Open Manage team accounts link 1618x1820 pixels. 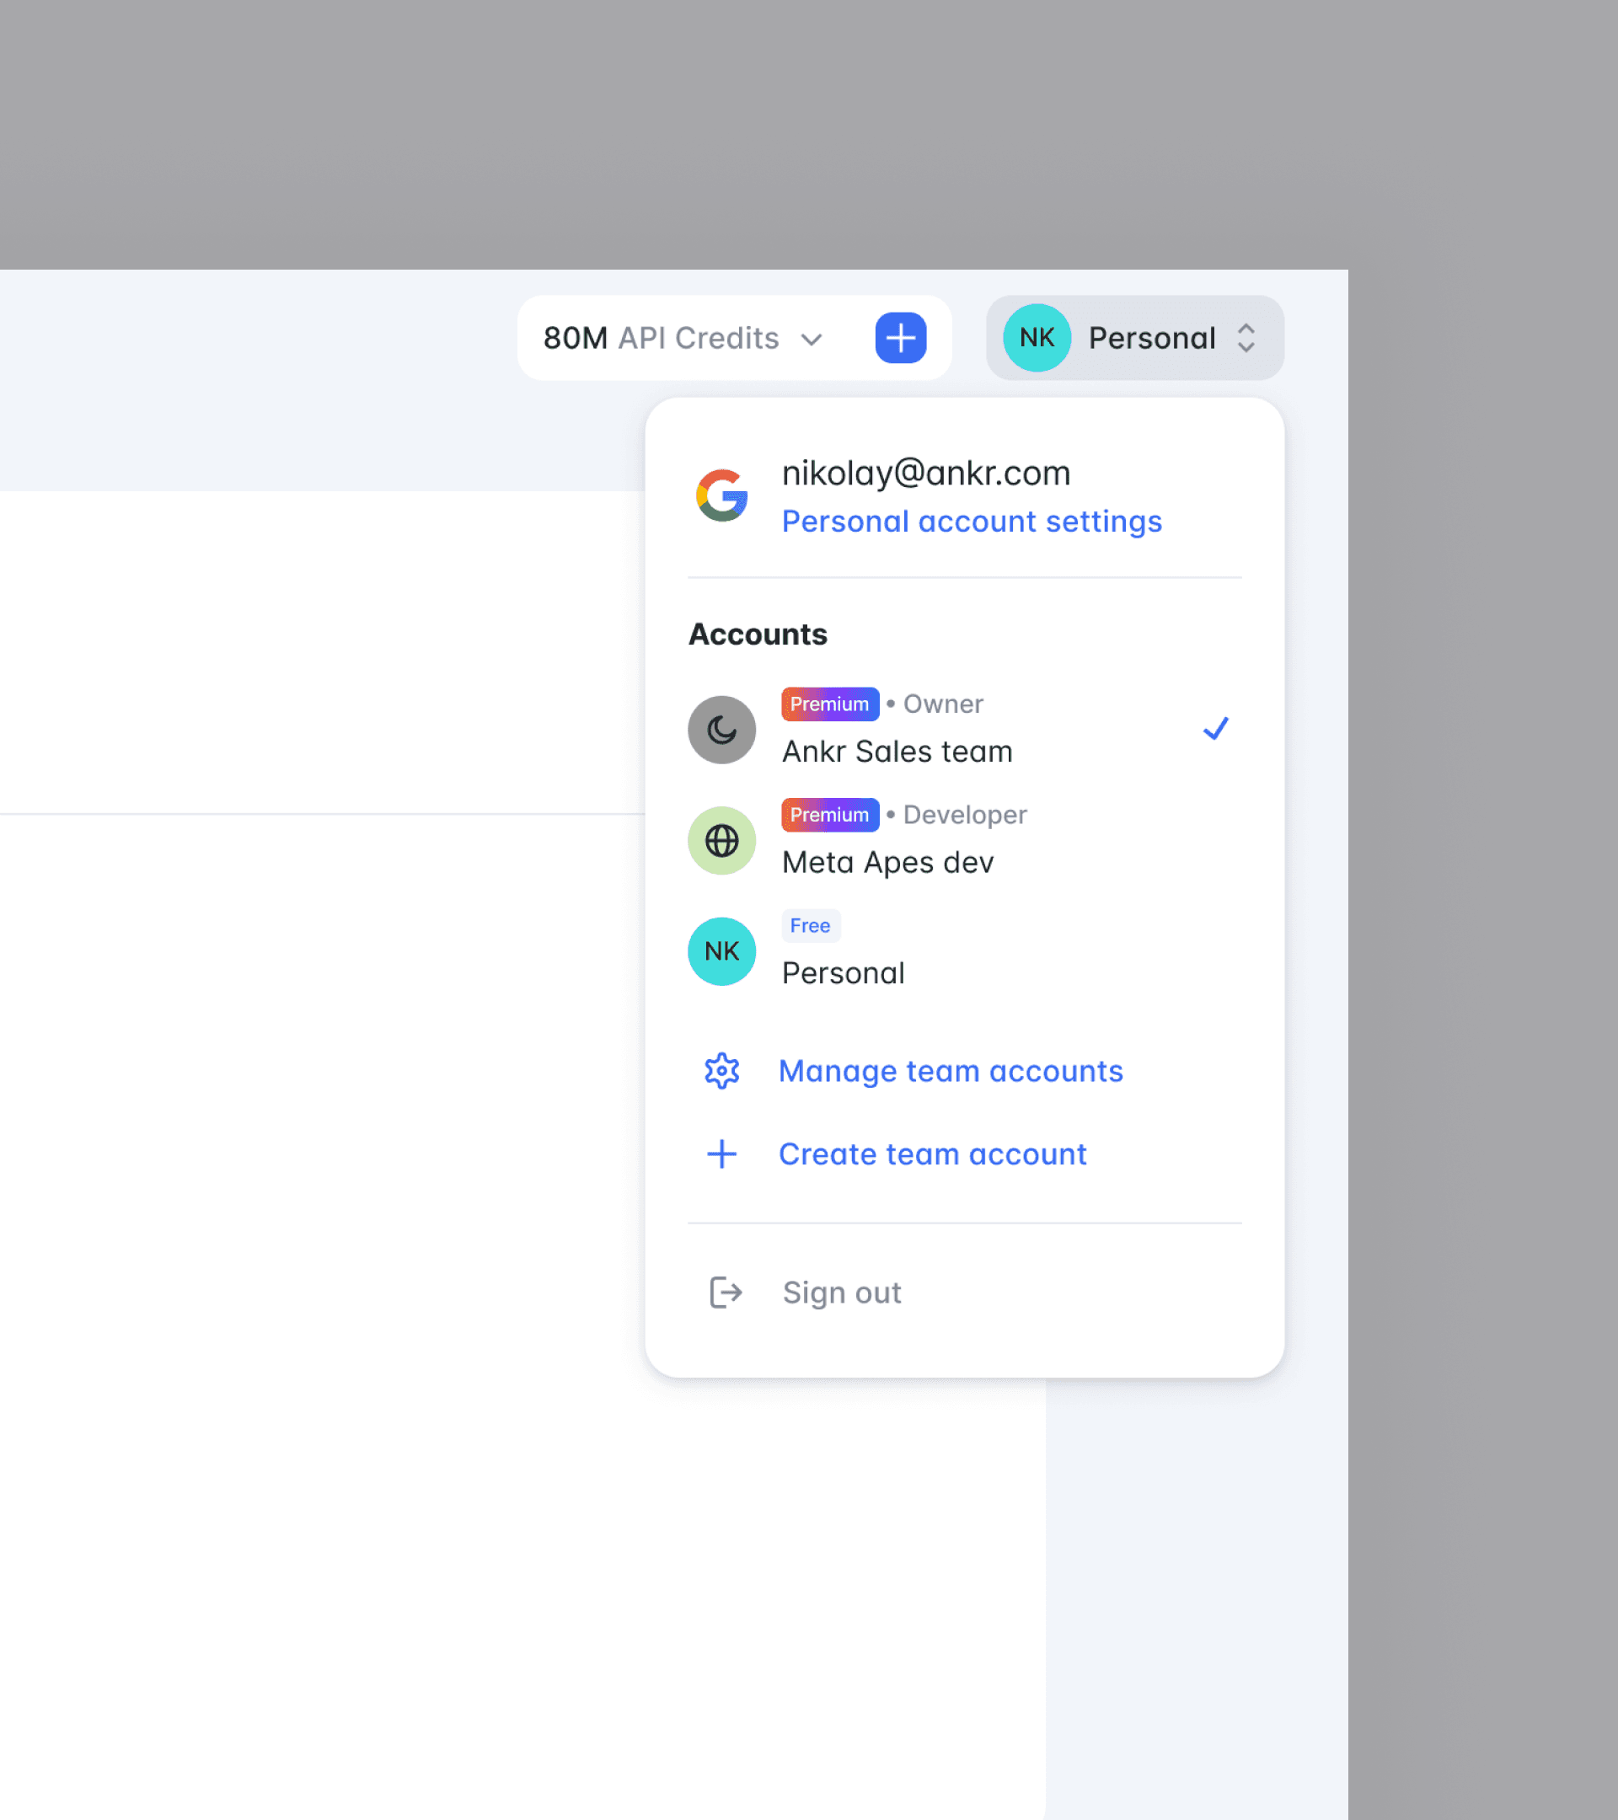click(950, 1070)
